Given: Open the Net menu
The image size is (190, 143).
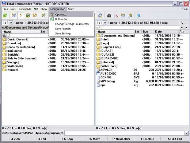Looking at the screenshot, I should [36, 9].
